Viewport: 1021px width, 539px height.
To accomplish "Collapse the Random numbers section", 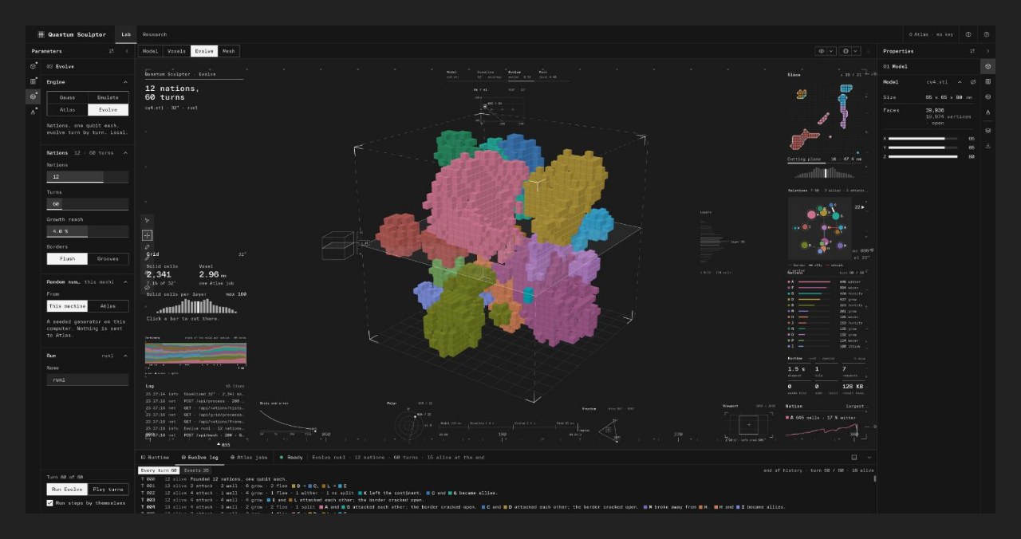I will [125, 281].
